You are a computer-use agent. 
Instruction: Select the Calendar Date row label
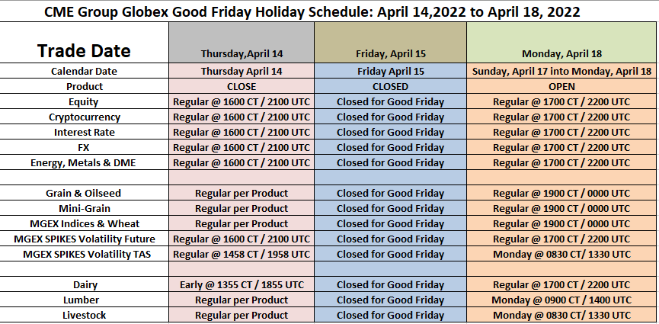(x=84, y=71)
